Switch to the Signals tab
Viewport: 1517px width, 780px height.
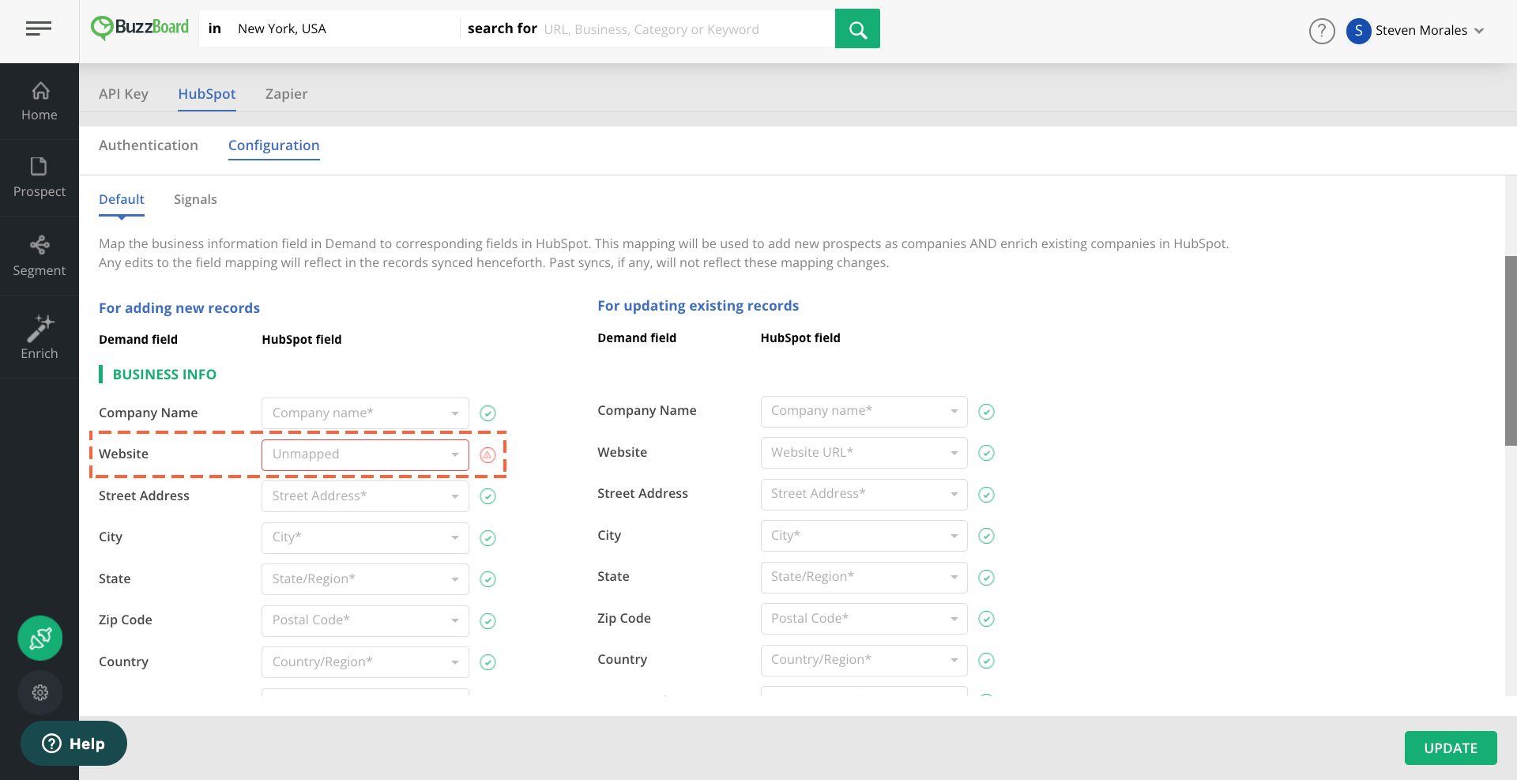pyautogui.click(x=195, y=200)
